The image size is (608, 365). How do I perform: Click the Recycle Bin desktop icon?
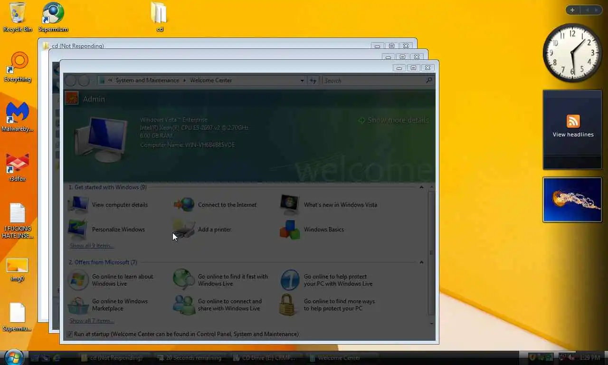18,18
